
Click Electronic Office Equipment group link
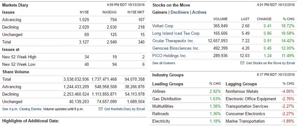(x=251, y=99)
